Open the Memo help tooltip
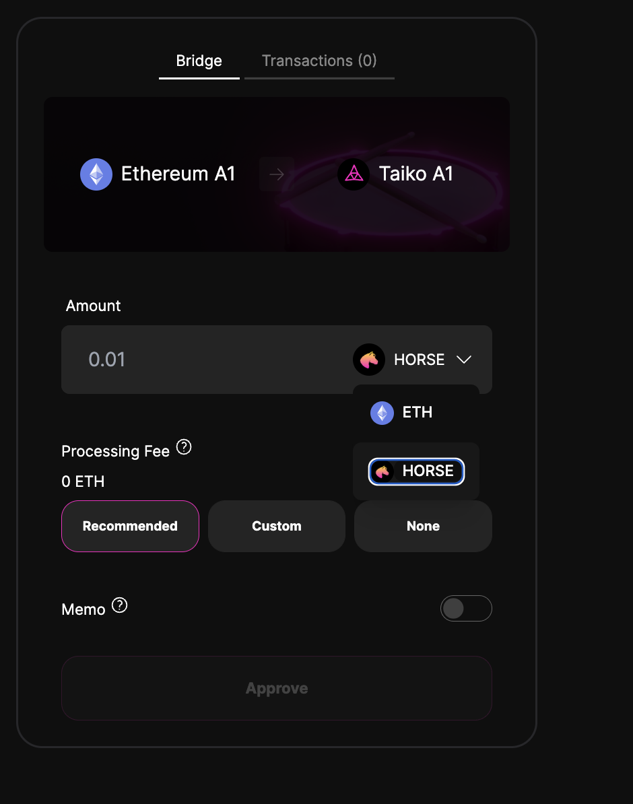Screen dimensions: 633x804 119,605
